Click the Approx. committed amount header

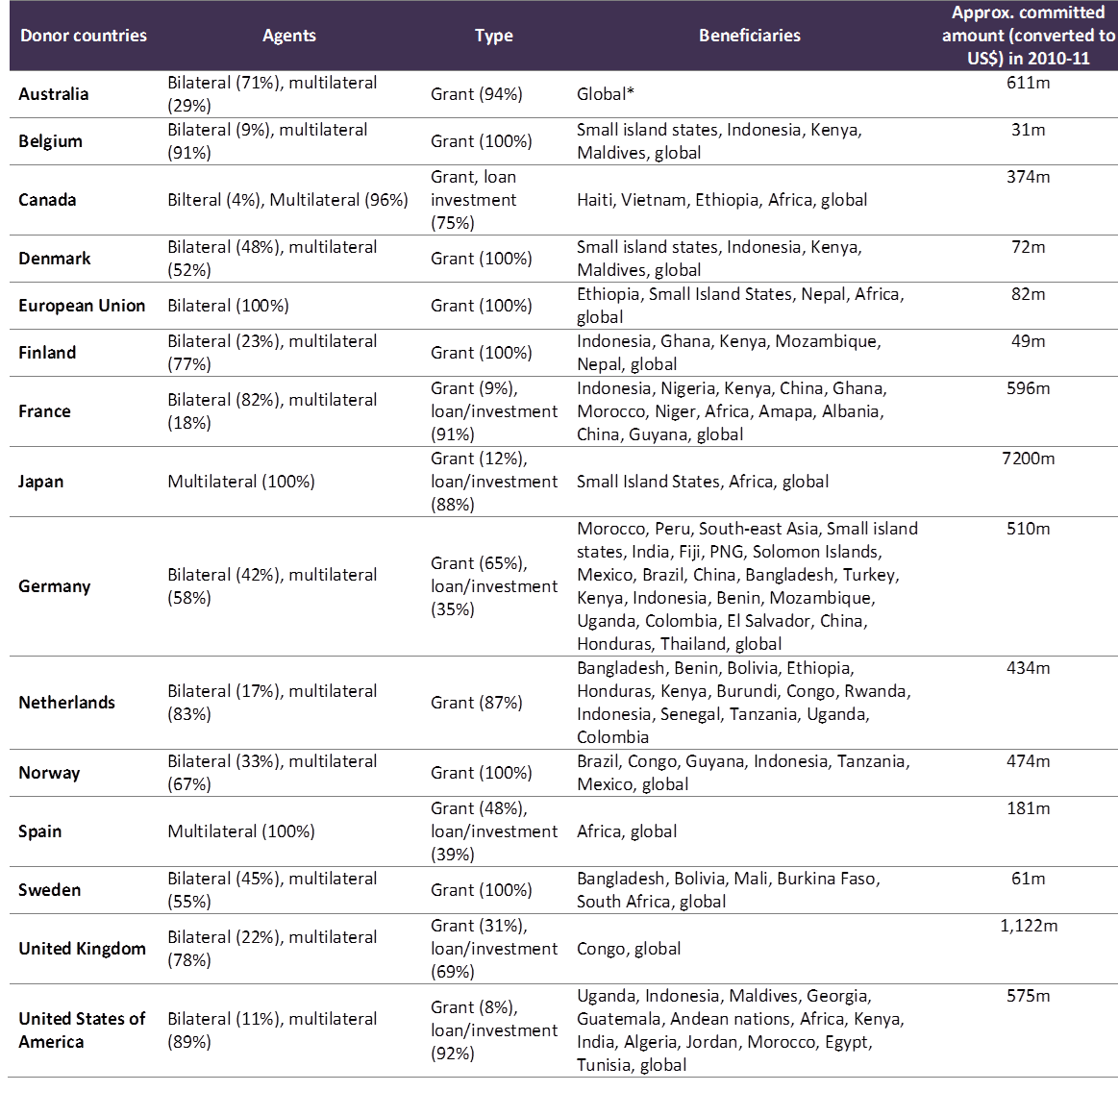[1028, 36]
